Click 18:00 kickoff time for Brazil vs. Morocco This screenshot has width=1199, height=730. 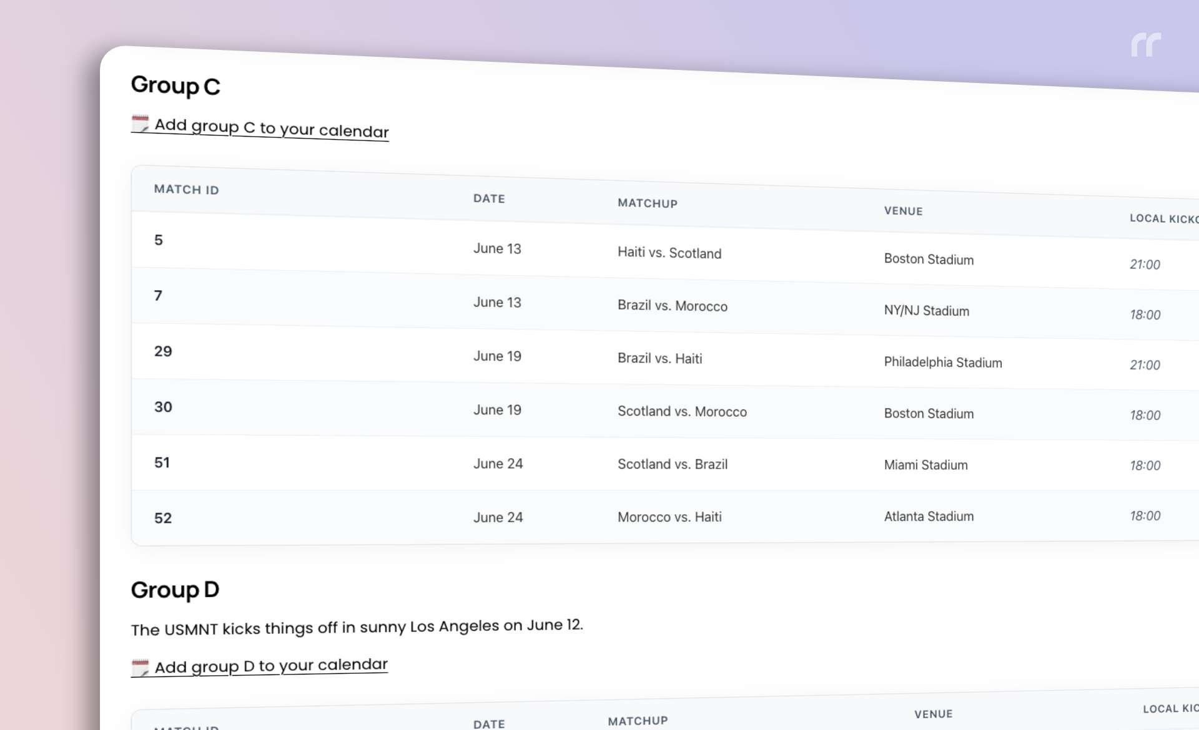click(1145, 315)
